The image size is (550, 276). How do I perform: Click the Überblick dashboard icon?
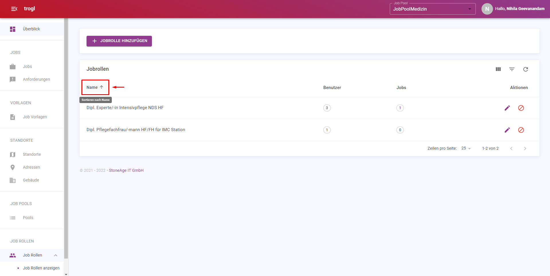[13, 29]
